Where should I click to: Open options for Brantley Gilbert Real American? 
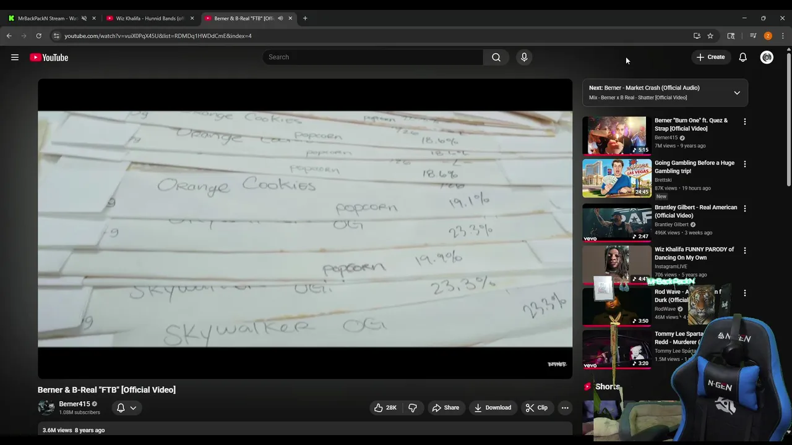click(745, 208)
